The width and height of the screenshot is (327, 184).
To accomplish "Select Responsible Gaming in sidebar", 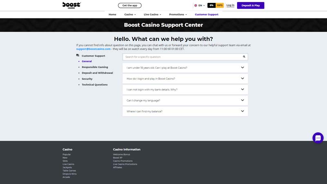I will 95,67.
